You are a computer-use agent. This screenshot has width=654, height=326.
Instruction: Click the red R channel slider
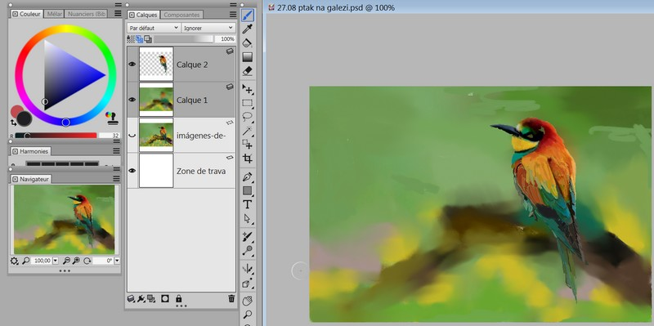click(x=56, y=136)
